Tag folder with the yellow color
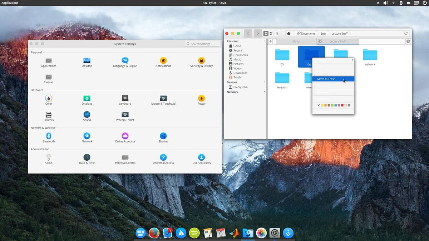Image resolution: width=429 pixels, height=241 pixels. [322, 105]
